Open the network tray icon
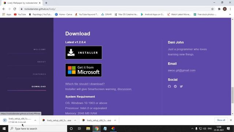This screenshot has height=132, width=234. pos(201,129)
